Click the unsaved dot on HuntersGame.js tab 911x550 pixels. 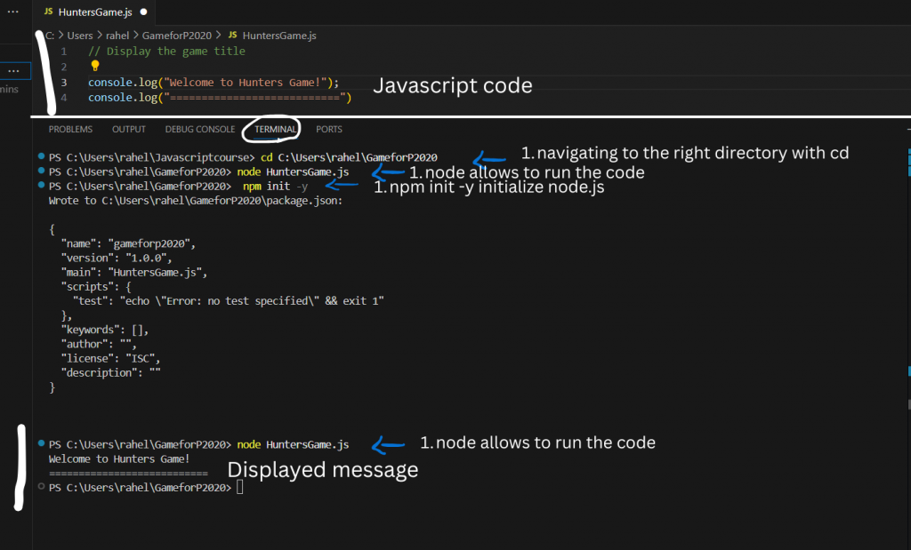(143, 12)
